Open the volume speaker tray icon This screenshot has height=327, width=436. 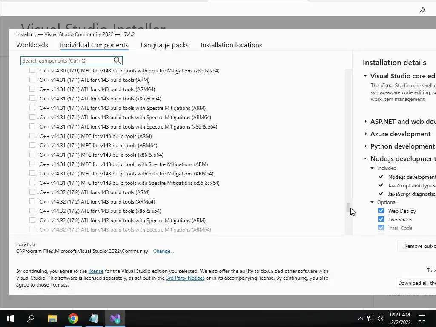381,318
